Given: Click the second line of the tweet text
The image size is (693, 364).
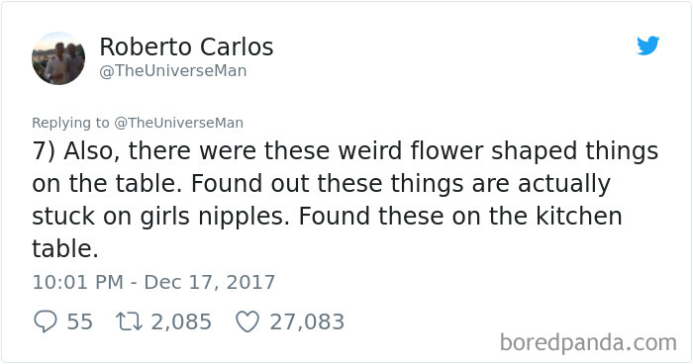Looking at the screenshot, I should click(x=322, y=184).
